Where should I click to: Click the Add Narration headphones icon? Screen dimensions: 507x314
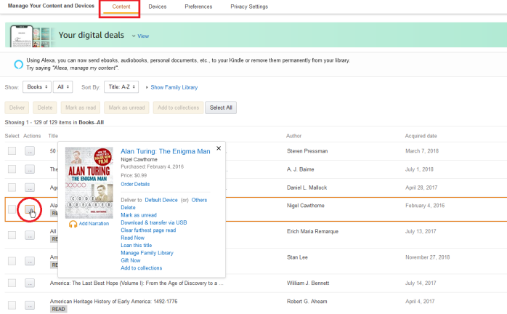[x=73, y=224]
